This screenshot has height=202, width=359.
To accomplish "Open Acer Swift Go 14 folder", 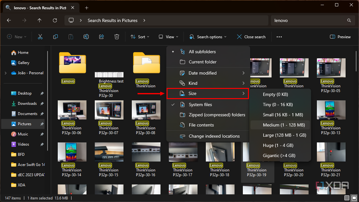I will [28, 165].
